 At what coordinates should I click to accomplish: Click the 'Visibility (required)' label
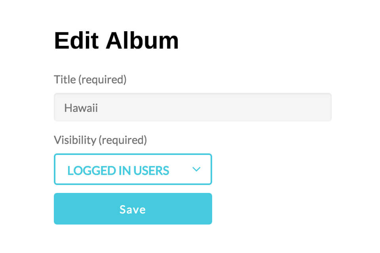100,140
